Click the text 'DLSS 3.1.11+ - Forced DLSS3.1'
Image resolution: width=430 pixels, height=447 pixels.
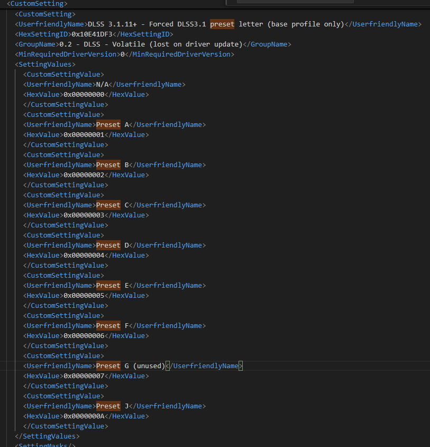(x=147, y=24)
